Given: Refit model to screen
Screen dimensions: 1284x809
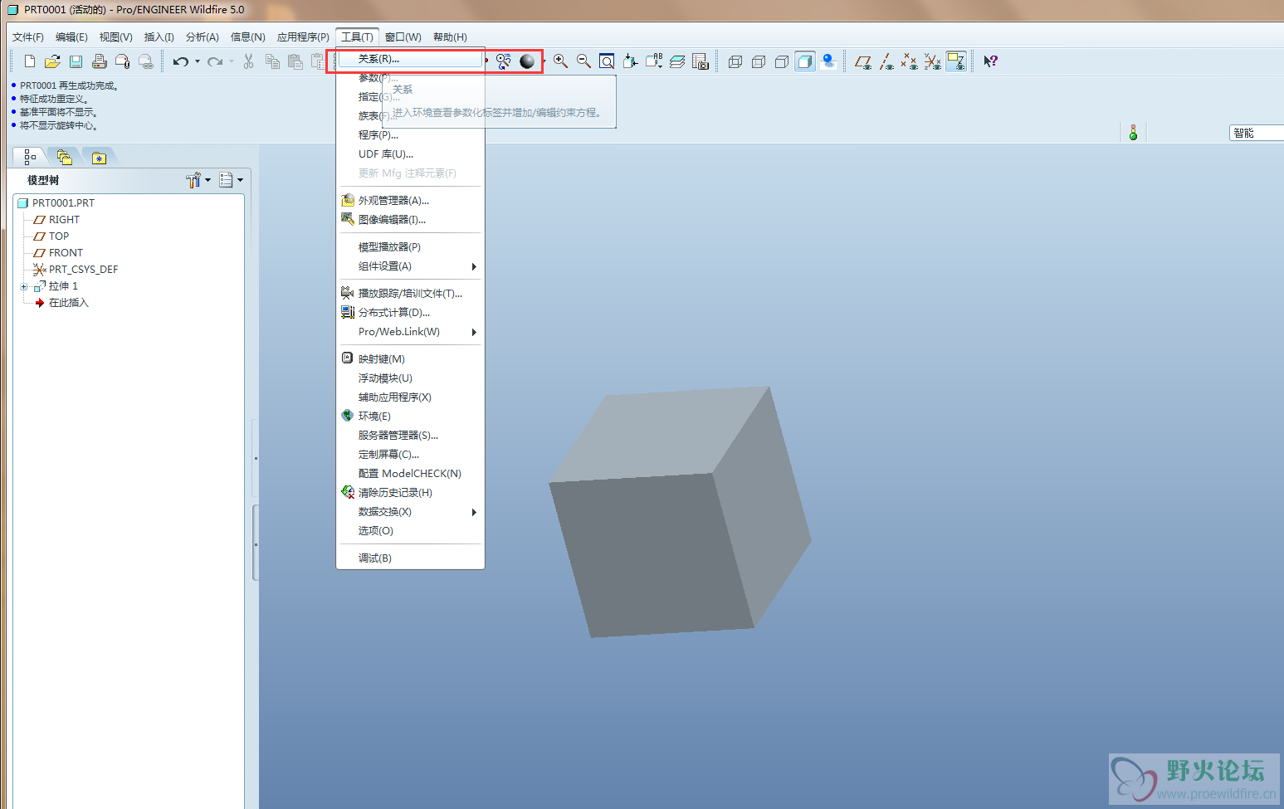Looking at the screenshot, I should (x=608, y=61).
